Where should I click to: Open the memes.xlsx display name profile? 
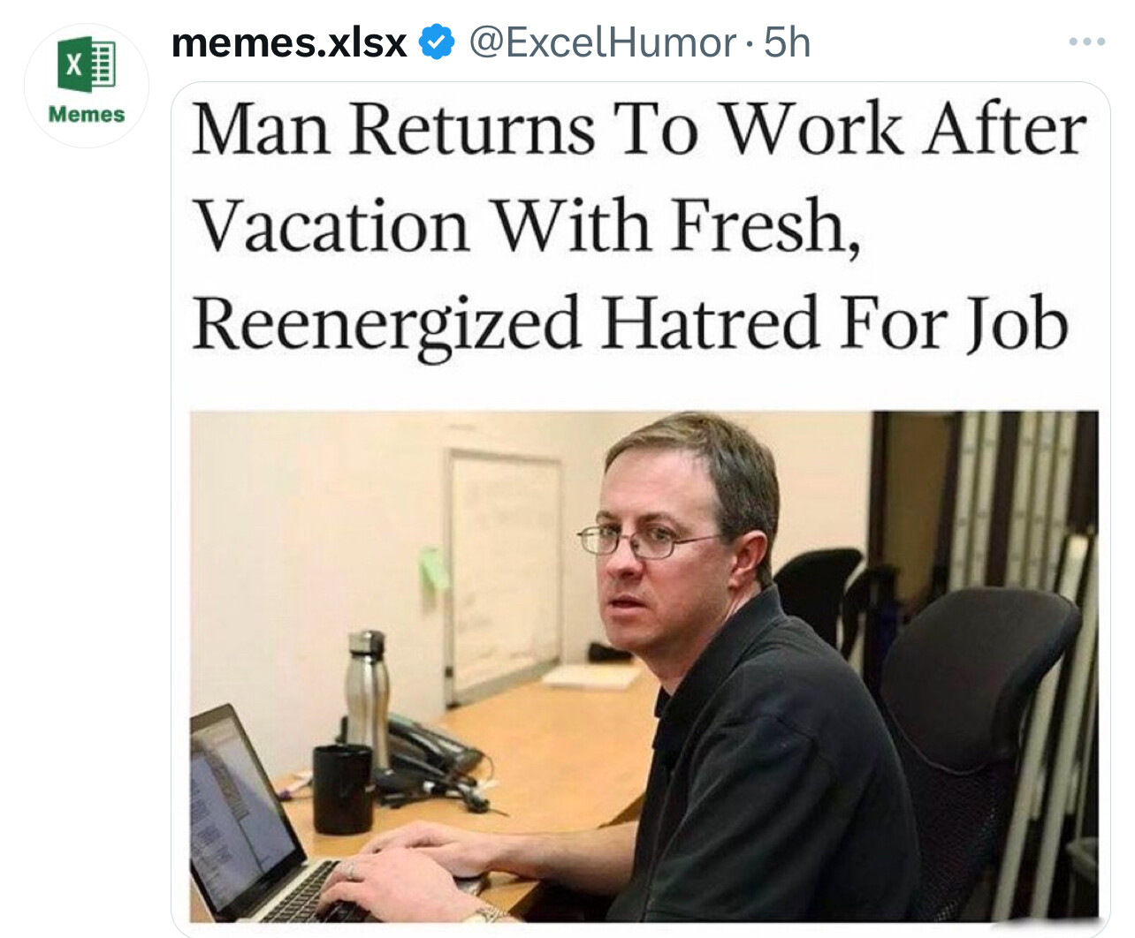click(x=289, y=42)
